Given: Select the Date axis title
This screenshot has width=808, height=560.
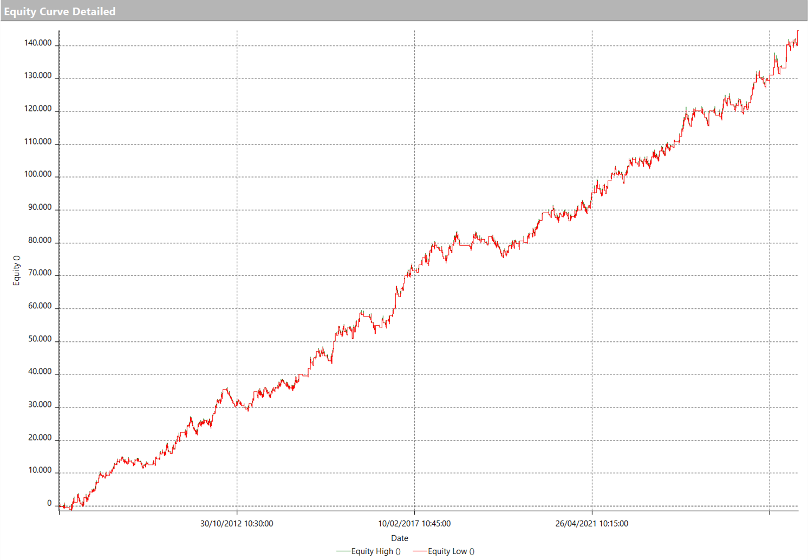Looking at the screenshot, I should [x=400, y=538].
